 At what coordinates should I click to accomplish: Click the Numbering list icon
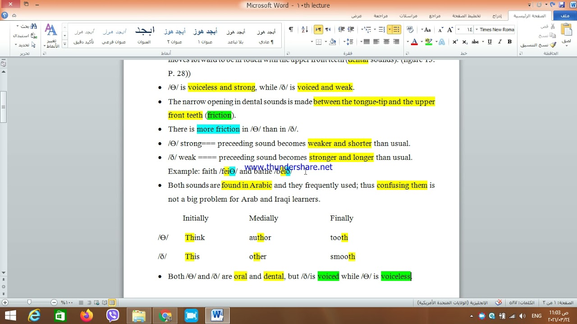382,30
